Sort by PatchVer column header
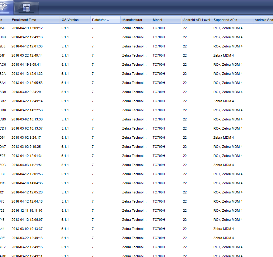Screen dimensions: 273x257 coord(99,20)
